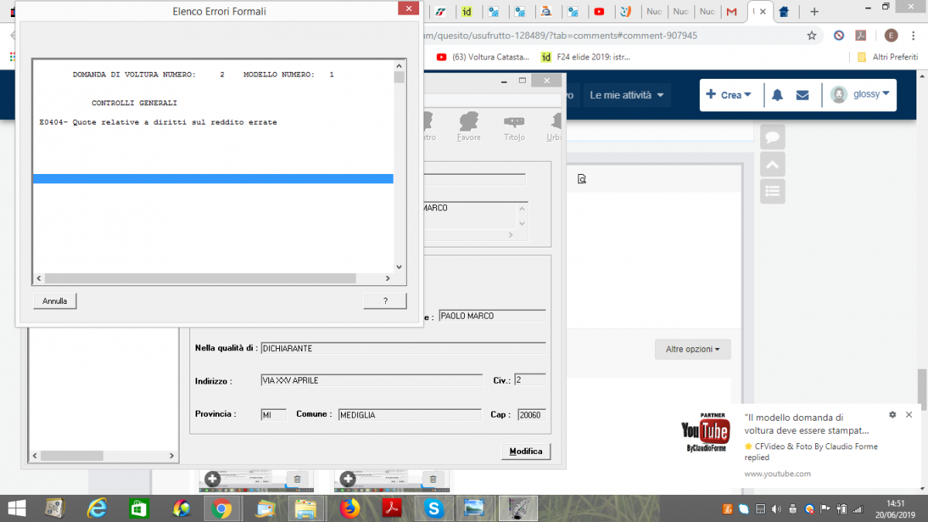Open the F24 elide 2019 bookmark
Image resolution: width=928 pixels, height=522 pixels.
585,56
